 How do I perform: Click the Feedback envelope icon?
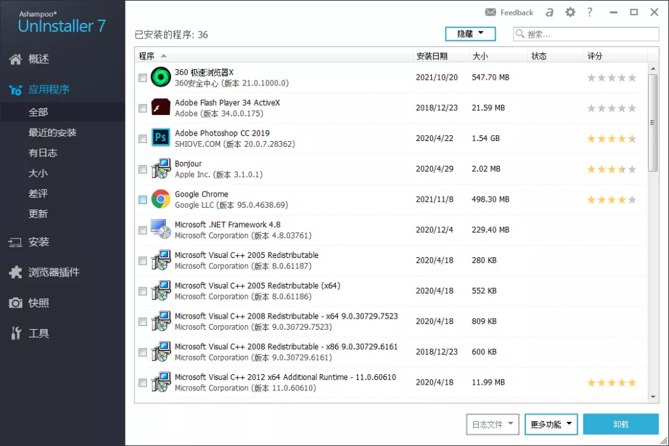pos(491,12)
